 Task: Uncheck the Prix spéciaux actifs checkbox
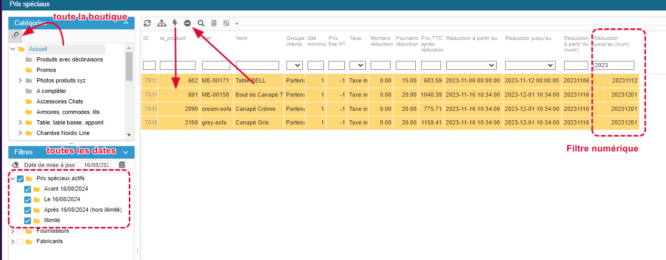click(21, 179)
